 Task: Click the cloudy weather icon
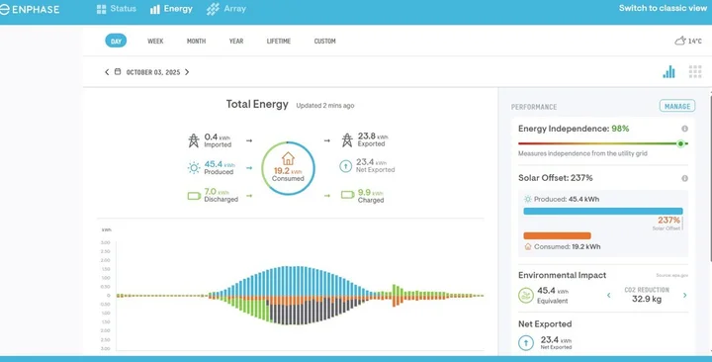(679, 41)
